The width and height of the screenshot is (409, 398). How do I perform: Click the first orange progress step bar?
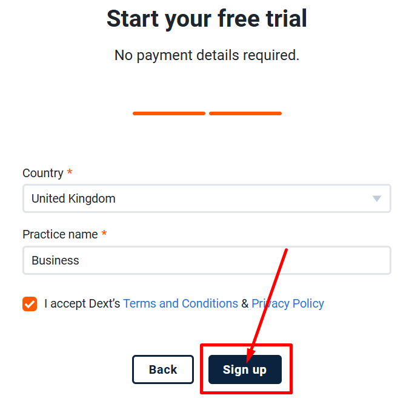point(169,113)
